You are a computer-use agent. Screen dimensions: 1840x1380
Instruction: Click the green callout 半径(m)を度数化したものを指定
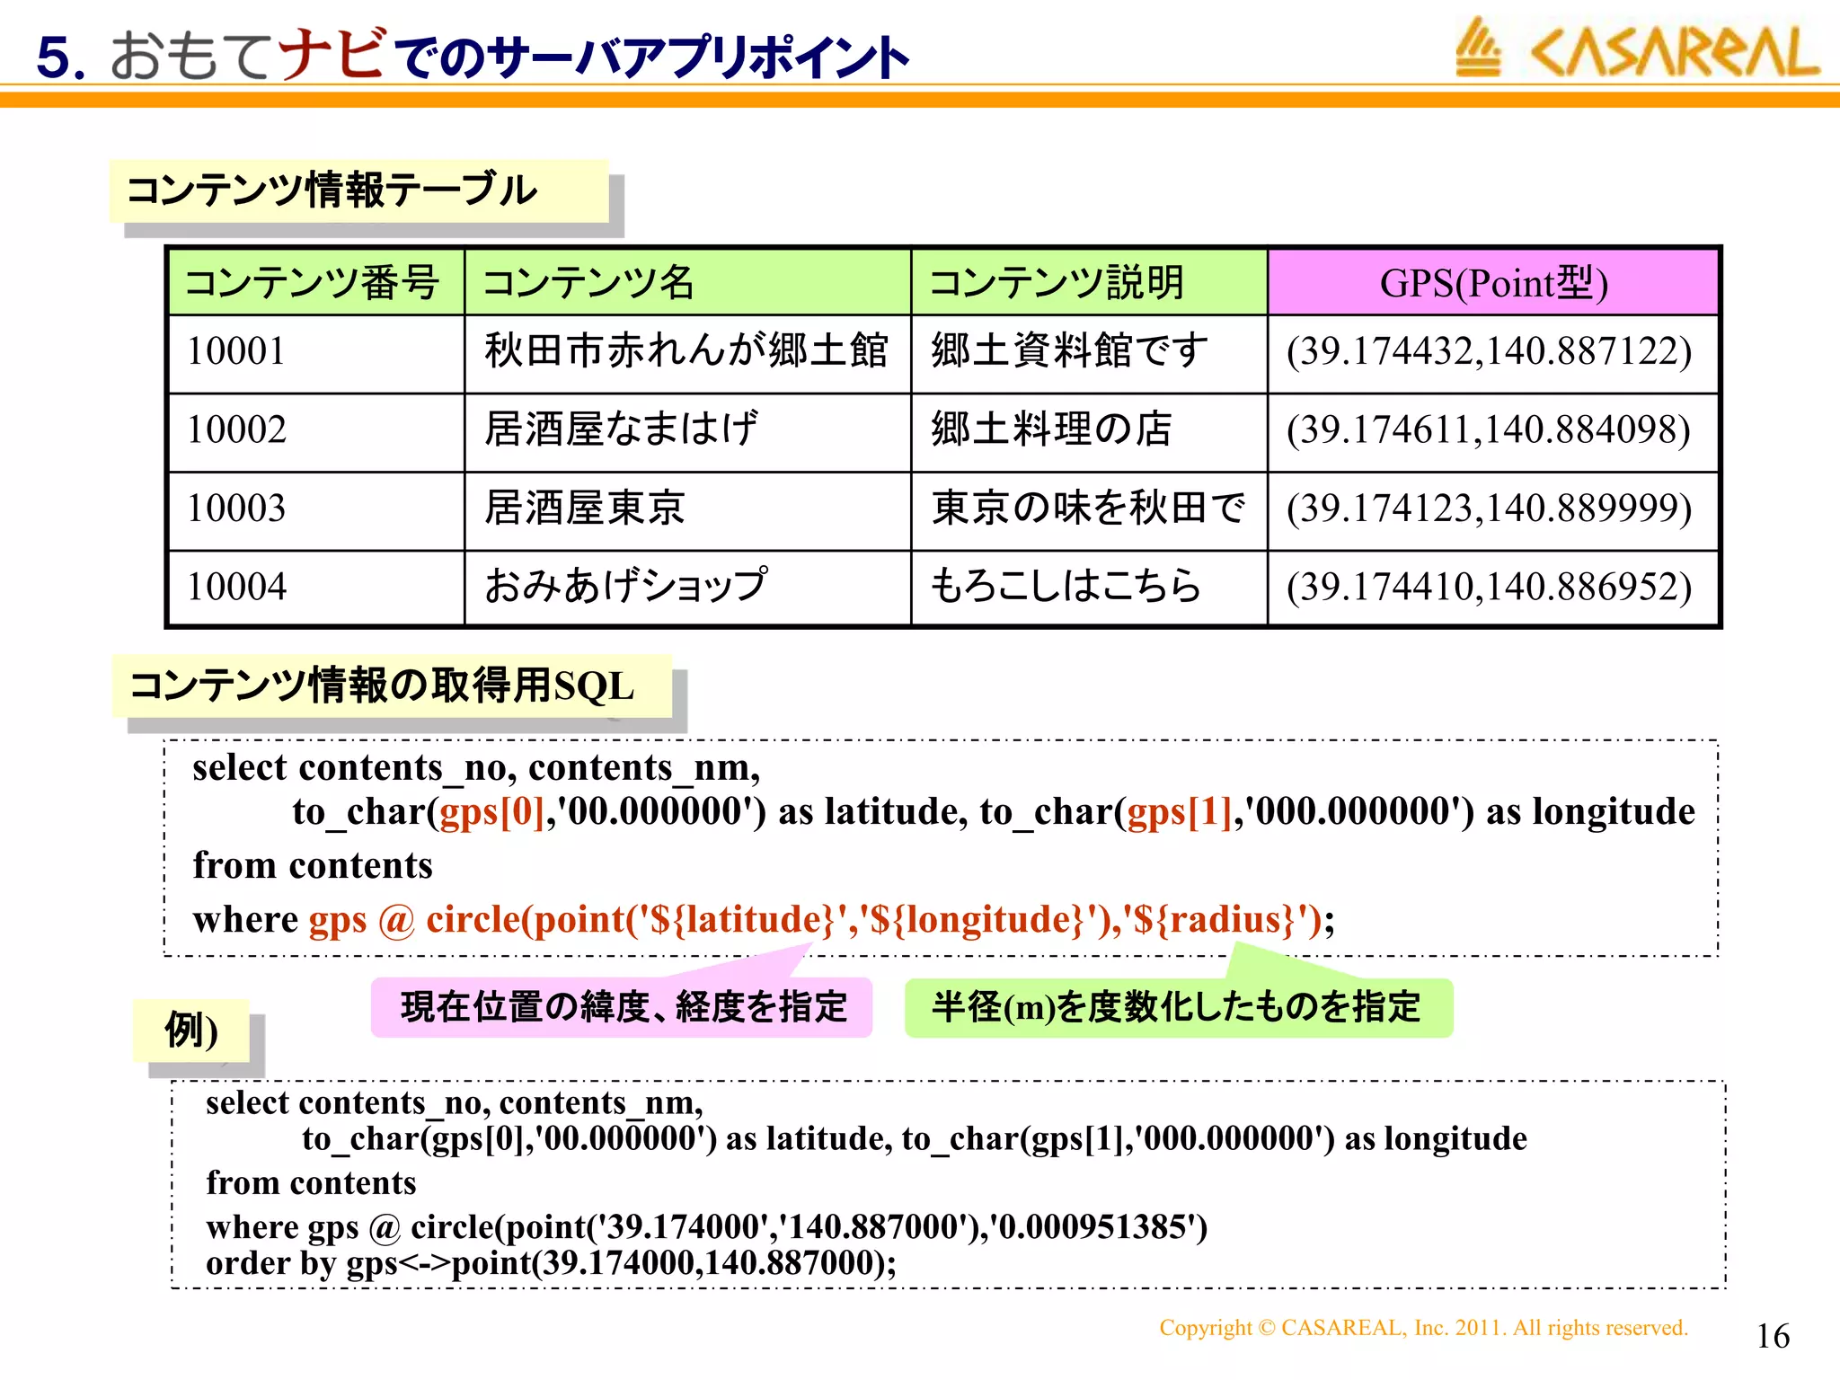point(1177,1007)
